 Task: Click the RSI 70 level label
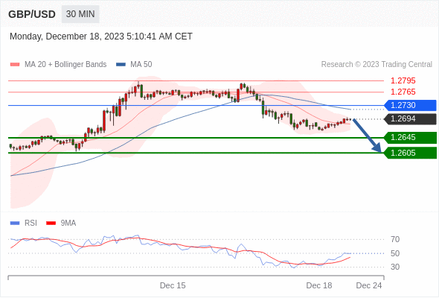tap(395, 239)
